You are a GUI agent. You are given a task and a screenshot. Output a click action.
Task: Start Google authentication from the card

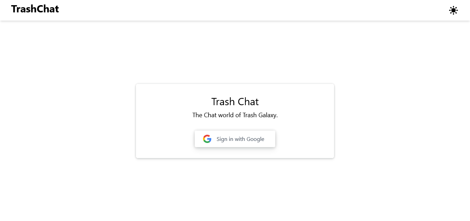pyautogui.click(x=235, y=139)
